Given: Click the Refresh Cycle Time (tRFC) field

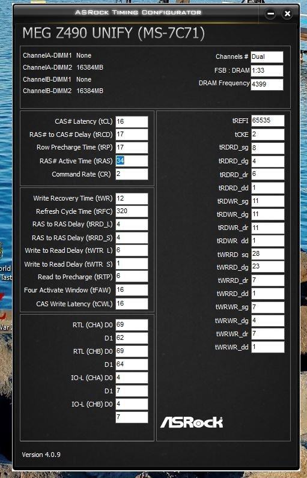Looking at the screenshot, I should 132,211.
